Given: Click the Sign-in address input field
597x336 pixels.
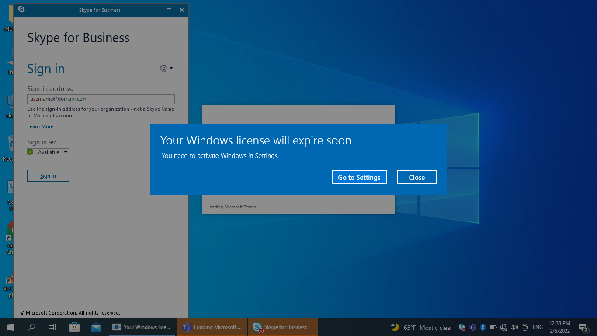Looking at the screenshot, I should pyautogui.click(x=101, y=99).
